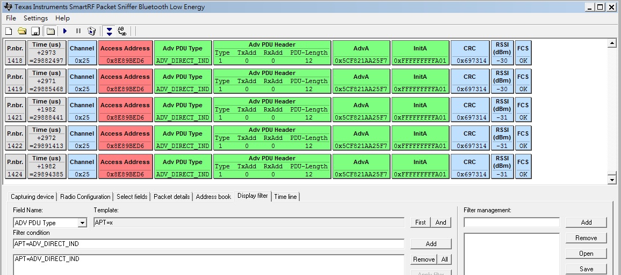621x275 pixels.
Task: Click the Template field showing APT=x
Action: coord(249,222)
